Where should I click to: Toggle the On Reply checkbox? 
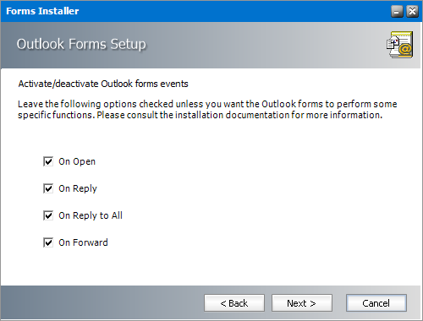pyautogui.click(x=48, y=188)
